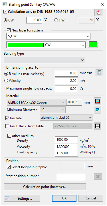The width and height of the screenshot is (107, 206).
Task: Open the pipe material table icon
Action: tap(97, 102)
